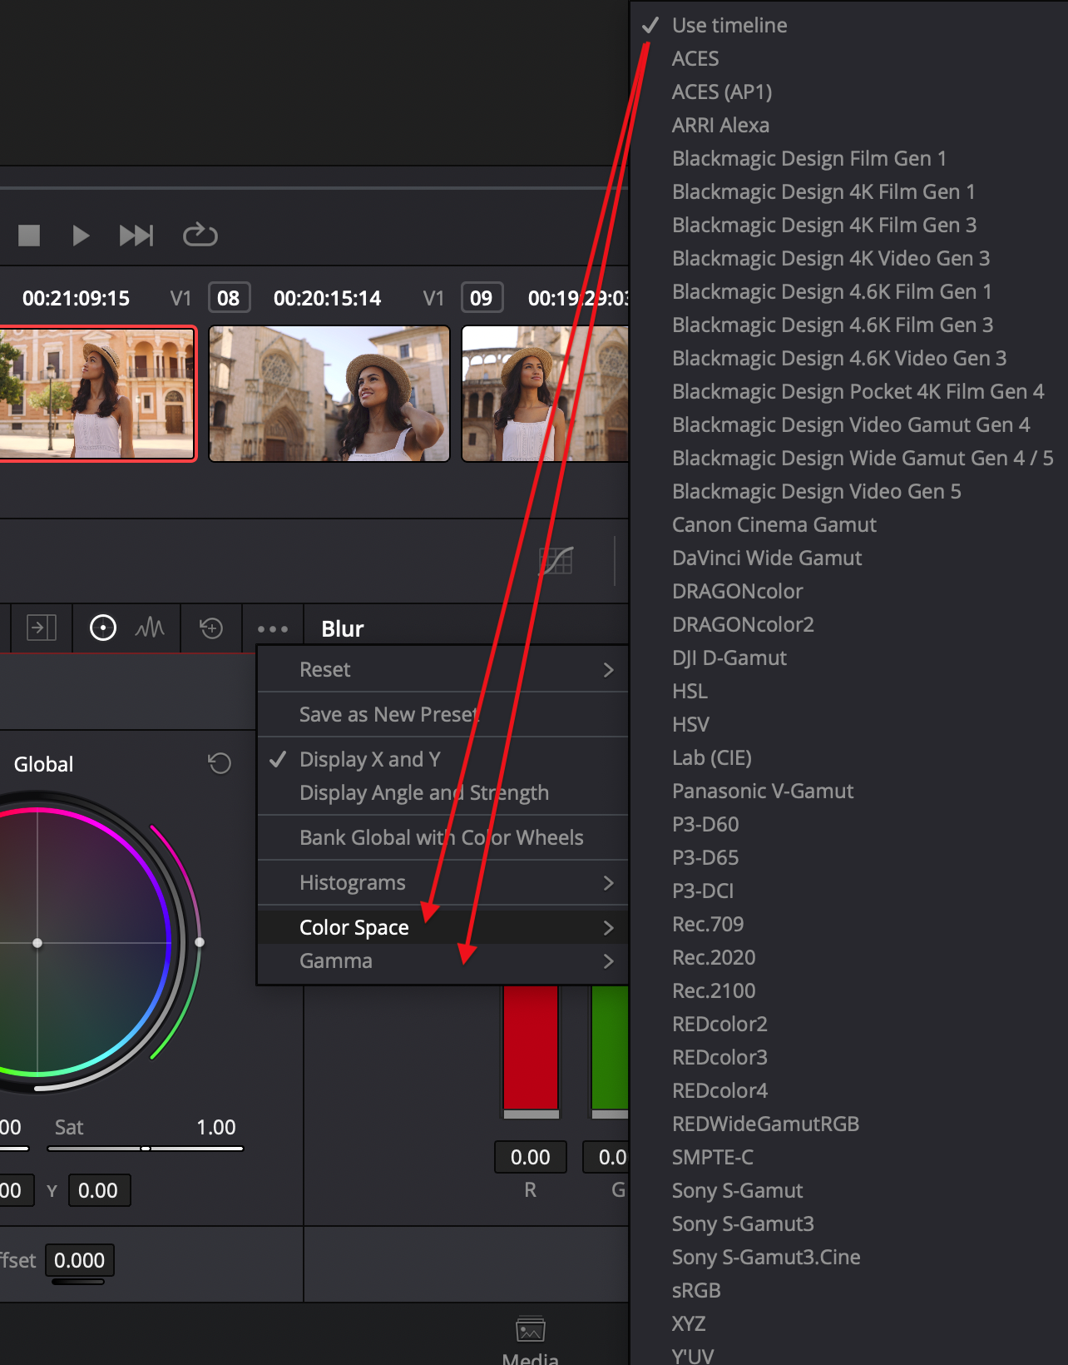Open the Gamma submenu

443,960
